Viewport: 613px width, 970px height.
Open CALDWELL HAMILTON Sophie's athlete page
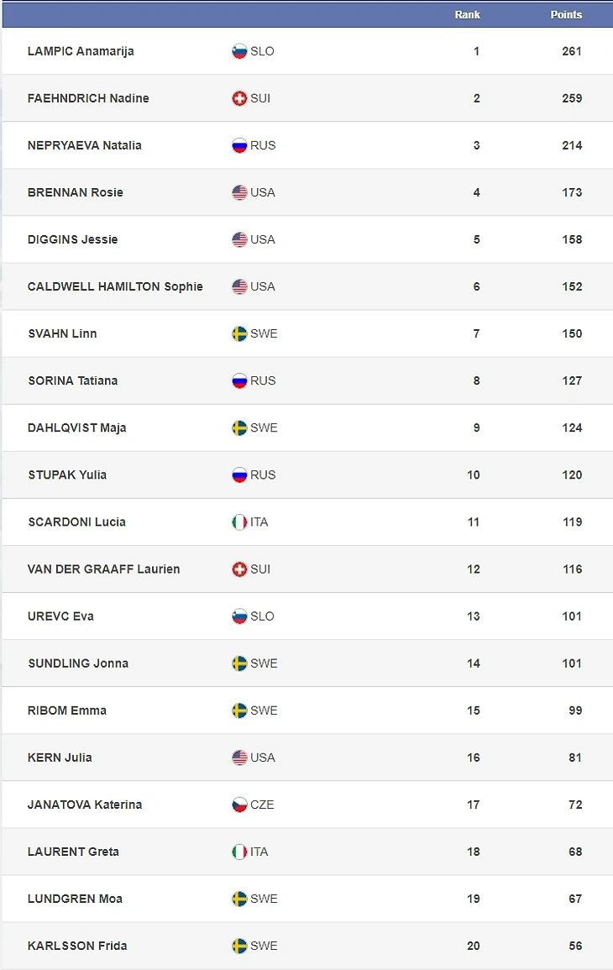pos(115,286)
